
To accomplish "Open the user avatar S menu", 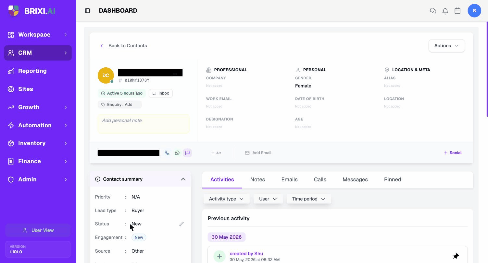I will tap(474, 11).
